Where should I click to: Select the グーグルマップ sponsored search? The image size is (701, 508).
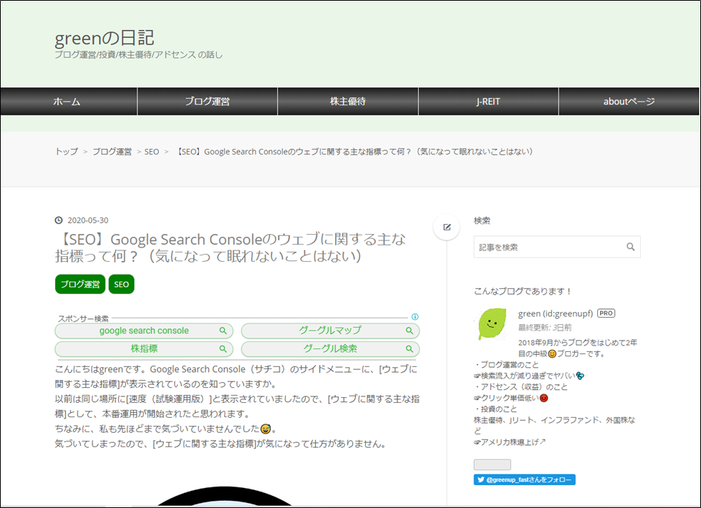[330, 331]
